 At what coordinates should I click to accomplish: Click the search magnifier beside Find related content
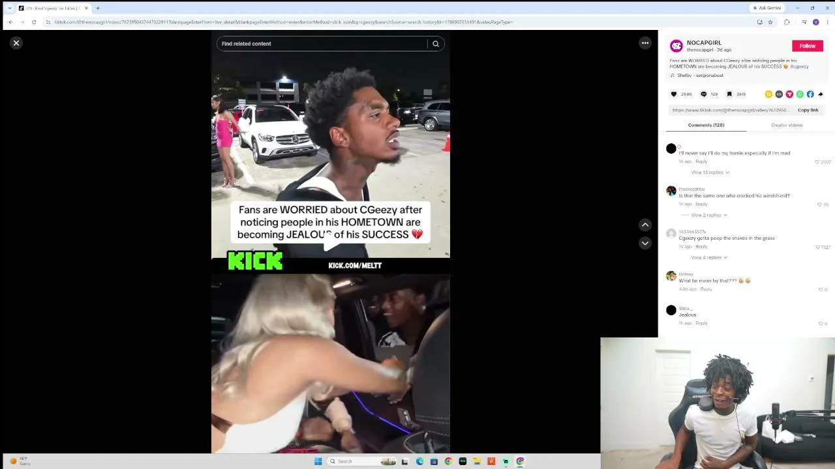tap(436, 44)
